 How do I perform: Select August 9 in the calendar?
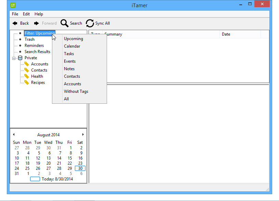coord(81,153)
